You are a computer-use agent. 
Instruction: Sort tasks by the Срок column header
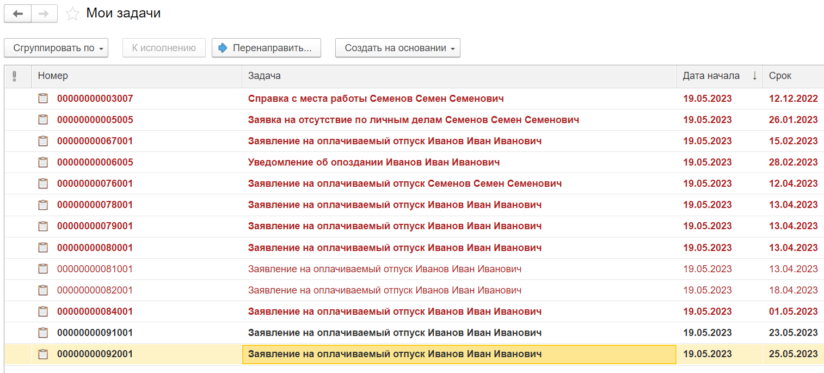(793, 76)
